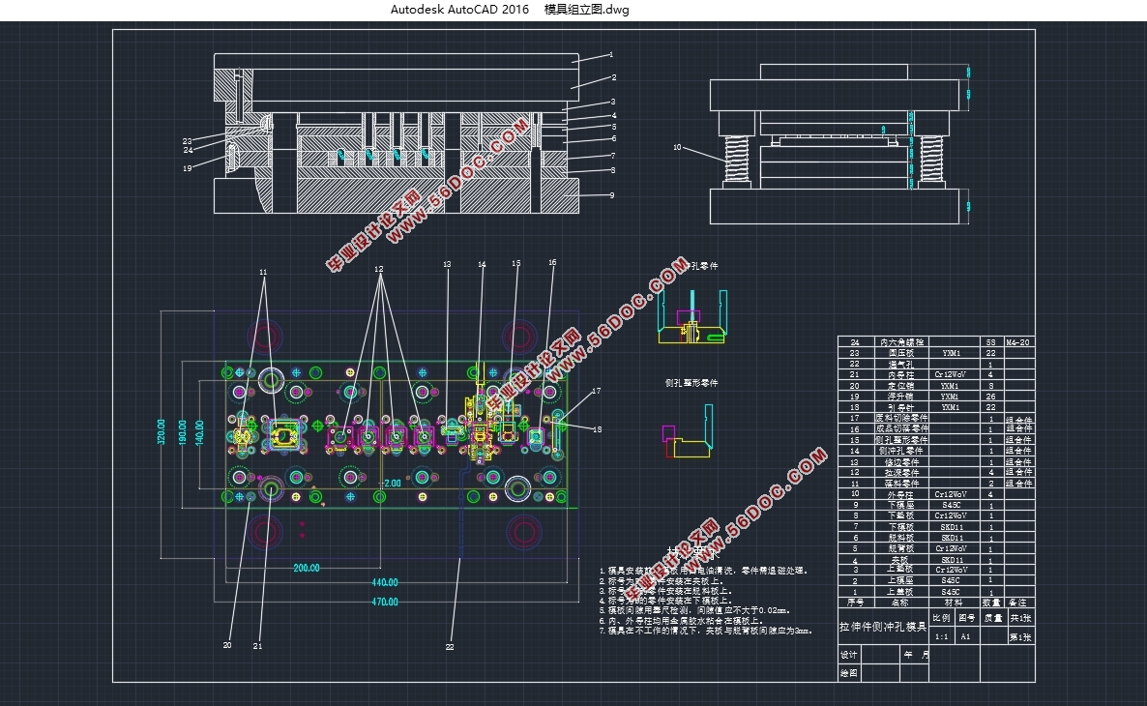1147x706 pixels.
Task: Pick callout number 13 above the plan view
Action: click(447, 264)
